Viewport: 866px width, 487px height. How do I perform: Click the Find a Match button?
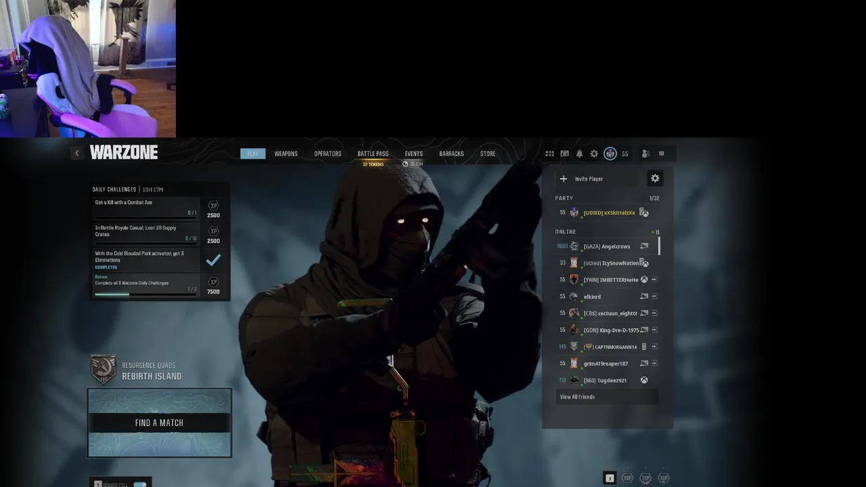(x=159, y=423)
